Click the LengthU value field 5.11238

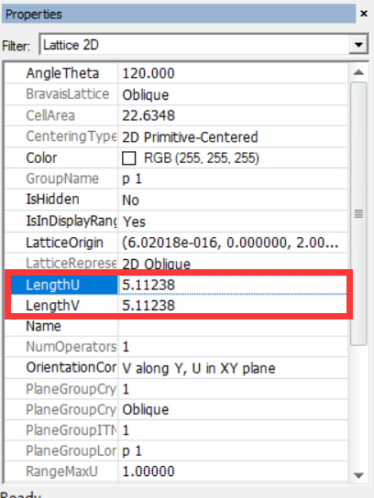(x=233, y=285)
